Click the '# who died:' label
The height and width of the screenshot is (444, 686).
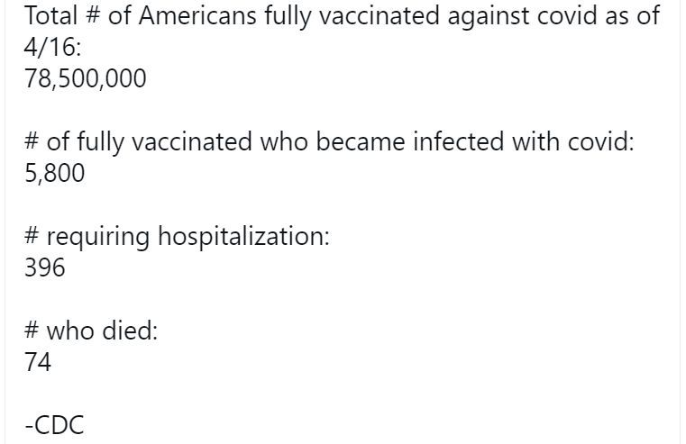click(91, 331)
